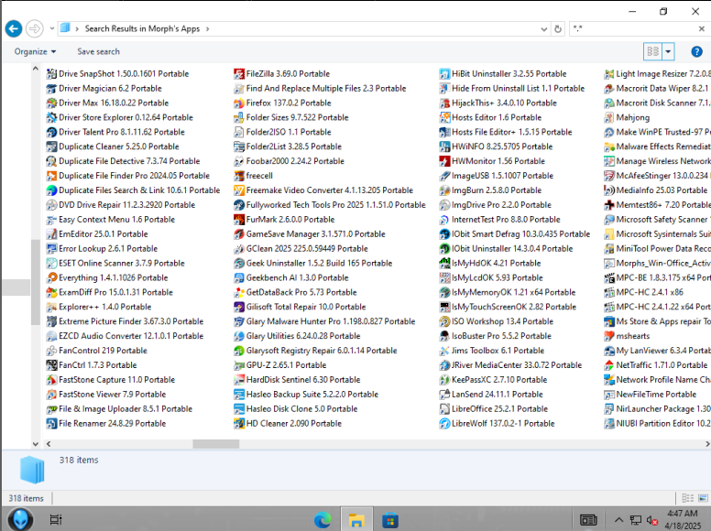Select the Everything 1.4.1.1026 Portable icon

(x=51, y=277)
